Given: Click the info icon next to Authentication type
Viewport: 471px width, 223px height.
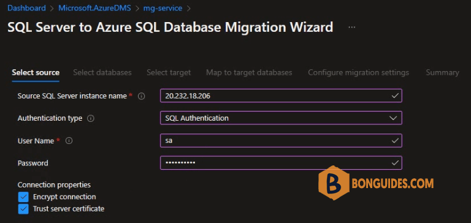Looking at the screenshot, I should [90, 119].
